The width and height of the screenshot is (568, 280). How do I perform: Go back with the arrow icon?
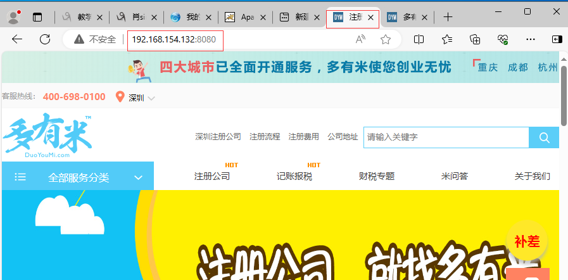[17, 39]
